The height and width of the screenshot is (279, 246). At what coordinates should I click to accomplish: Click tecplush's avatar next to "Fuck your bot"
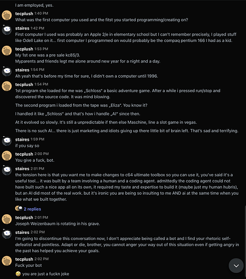(x=7, y=261)
